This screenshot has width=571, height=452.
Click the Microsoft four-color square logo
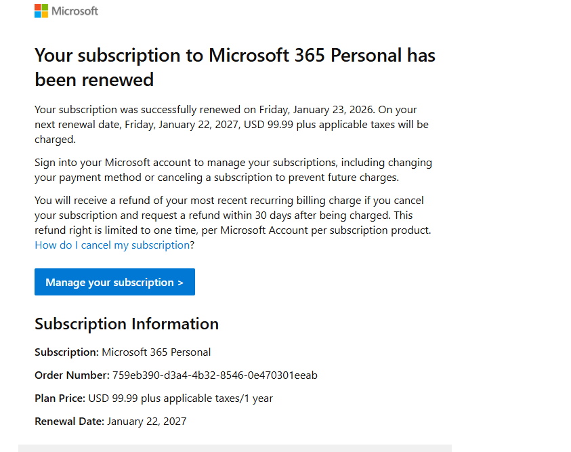pyautogui.click(x=41, y=11)
